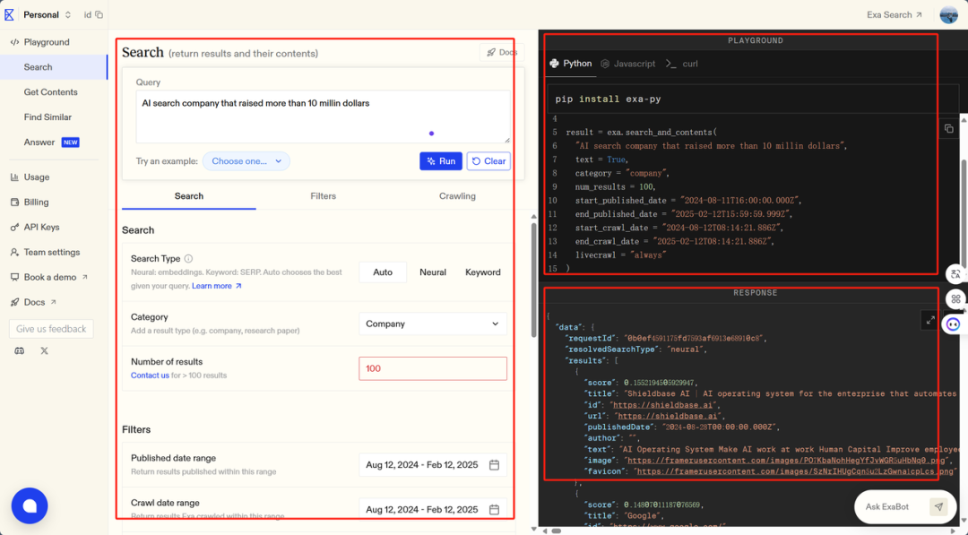
Task: Open the Personal workspace switcher
Action: click(x=47, y=15)
